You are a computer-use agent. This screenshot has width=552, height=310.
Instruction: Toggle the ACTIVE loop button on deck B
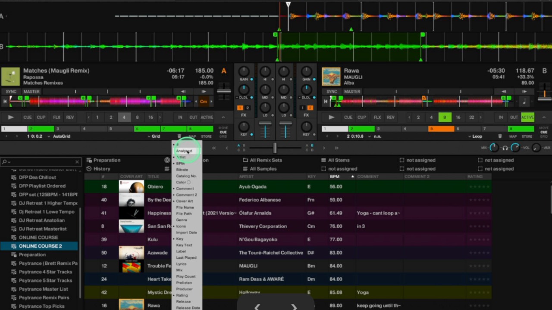tap(527, 117)
